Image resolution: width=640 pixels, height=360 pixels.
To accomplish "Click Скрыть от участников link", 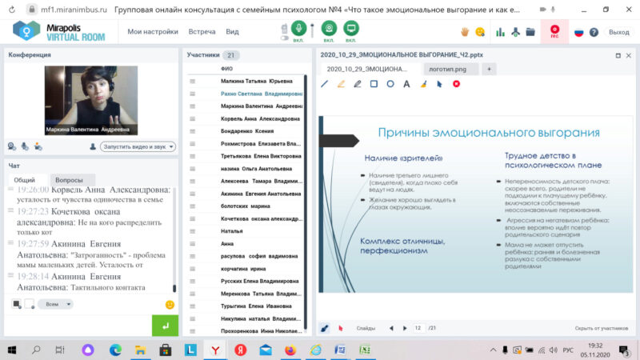I will (602, 328).
